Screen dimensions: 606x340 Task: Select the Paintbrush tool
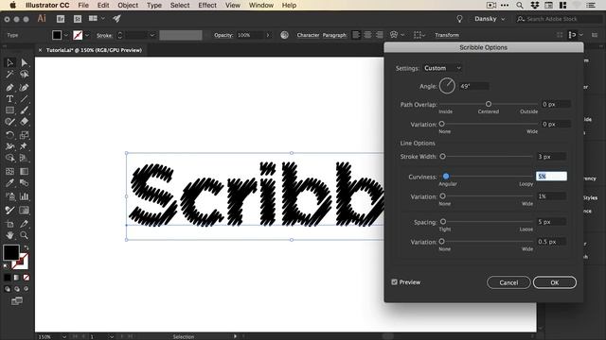coord(24,110)
